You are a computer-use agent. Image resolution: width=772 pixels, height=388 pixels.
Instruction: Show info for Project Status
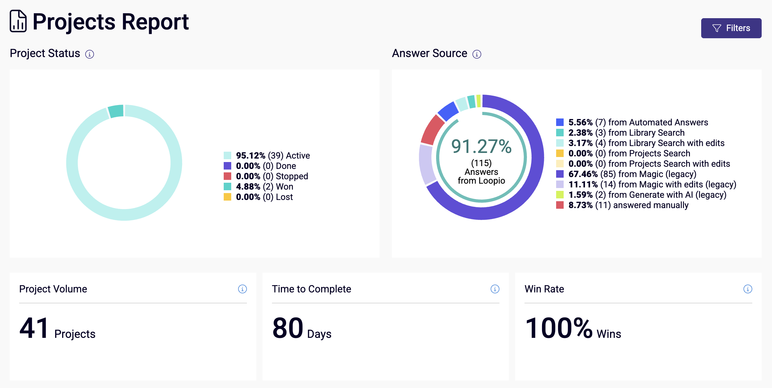90,54
